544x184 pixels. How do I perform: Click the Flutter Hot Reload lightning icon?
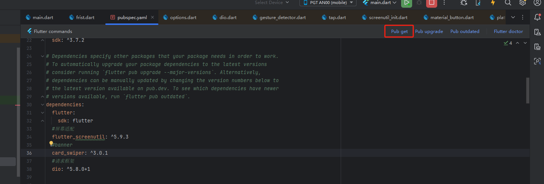493,3
